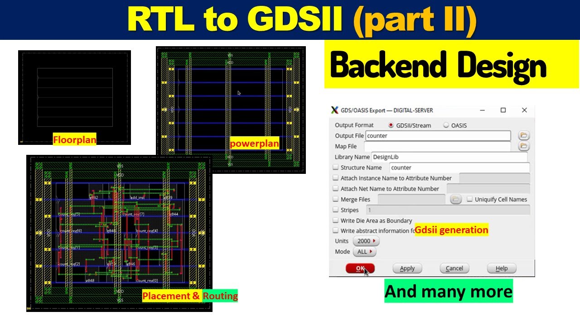Click the X11 icon in dialog title bar

click(x=335, y=110)
